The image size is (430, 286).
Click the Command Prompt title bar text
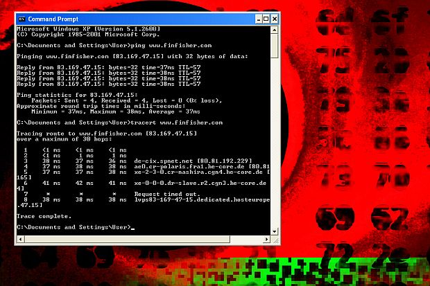tap(53, 19)
